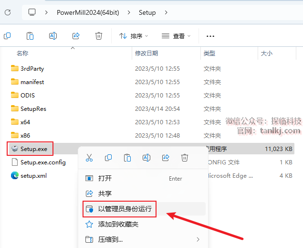Click 2023/5/10 12:53 date for x64

pyautogui.click(x=157, y=122)
